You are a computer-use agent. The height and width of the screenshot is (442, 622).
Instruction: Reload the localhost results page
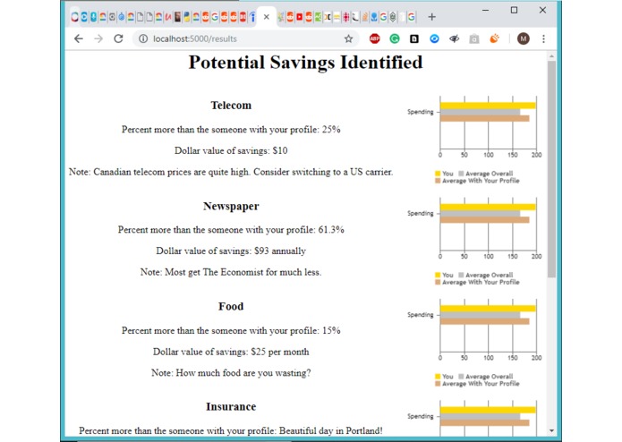118,38
